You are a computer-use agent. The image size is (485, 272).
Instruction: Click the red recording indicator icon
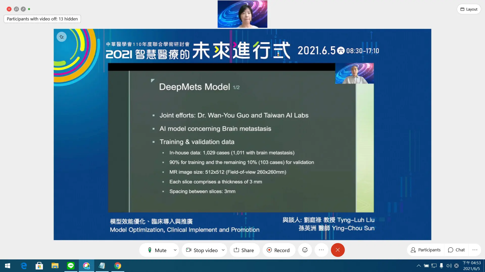pyautogui.click(x=9, y=9)
